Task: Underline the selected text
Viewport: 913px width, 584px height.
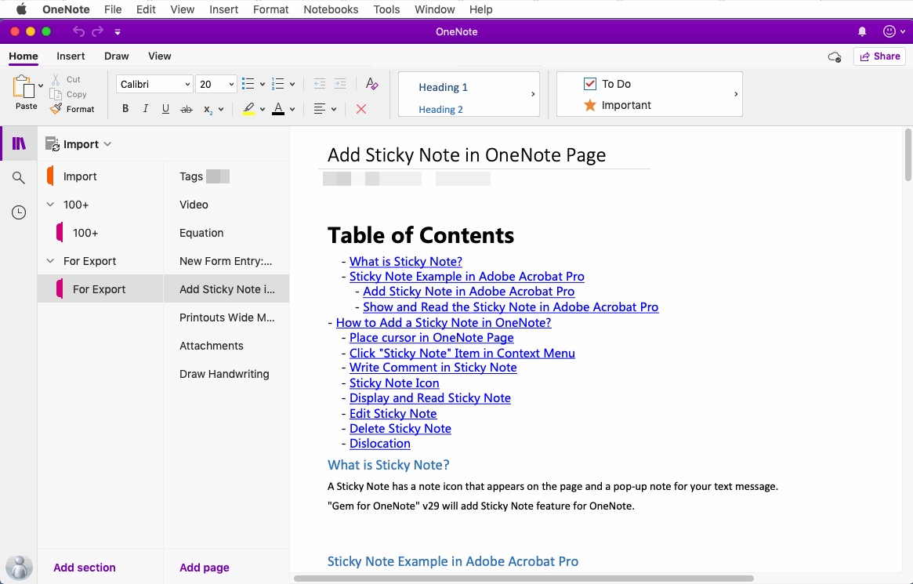Action: coord(166,109)
